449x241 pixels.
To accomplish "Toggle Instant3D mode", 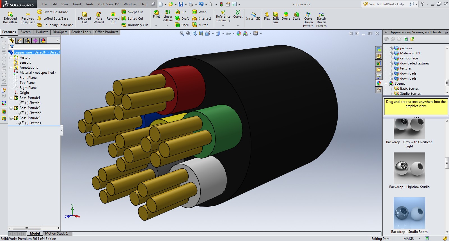I will click(x=253, y=16).
